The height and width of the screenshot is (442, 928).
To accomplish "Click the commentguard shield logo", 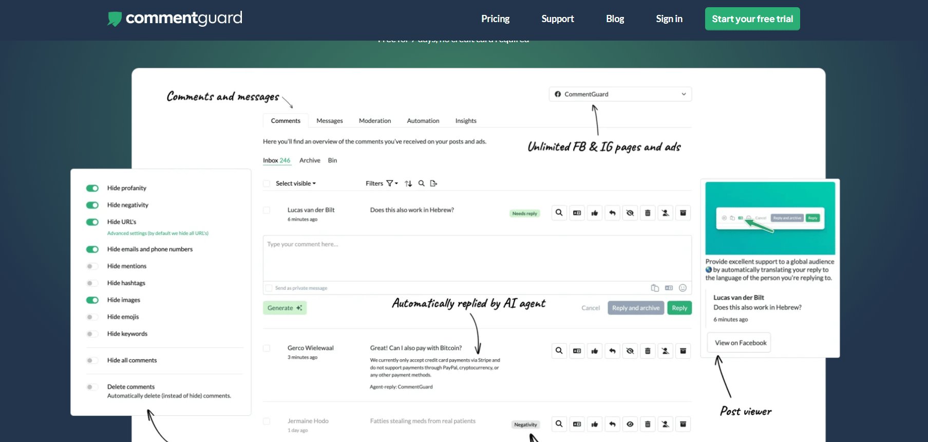I will [115, 19].
